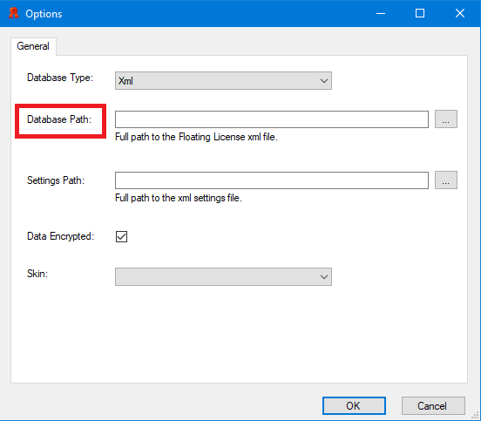Viewport: 481px width, 421px height.
Task: Focus the Settings Path text field
Action: (272, 180)
